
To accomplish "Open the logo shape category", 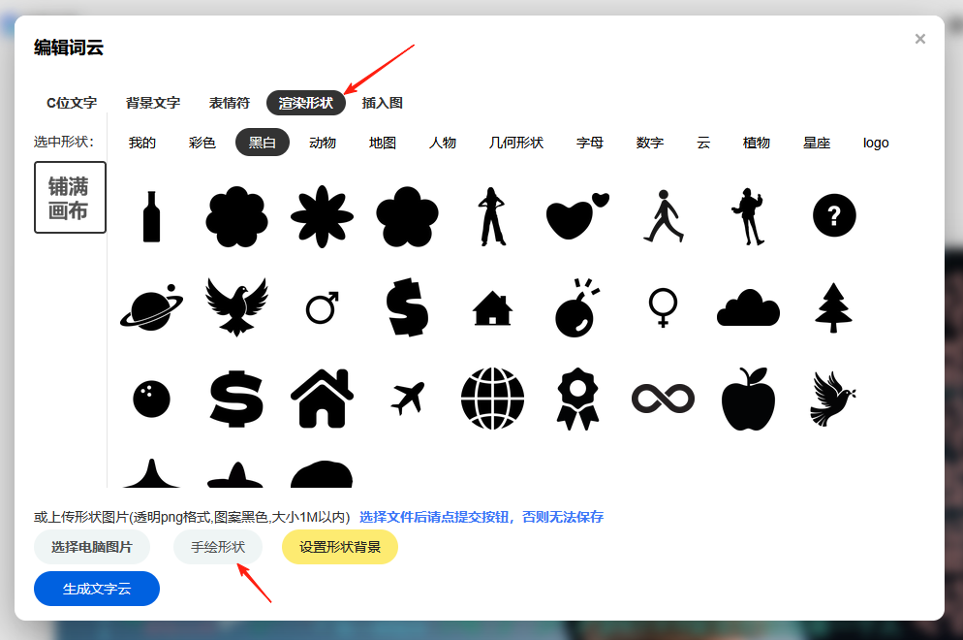I will point(875,143).
